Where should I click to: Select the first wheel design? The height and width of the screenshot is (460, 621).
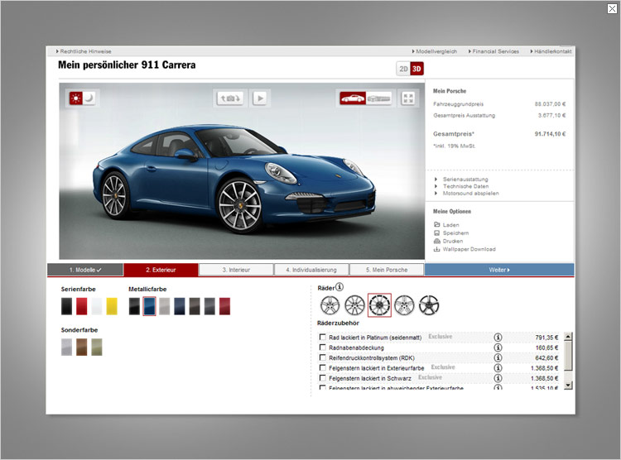(330, 305)
